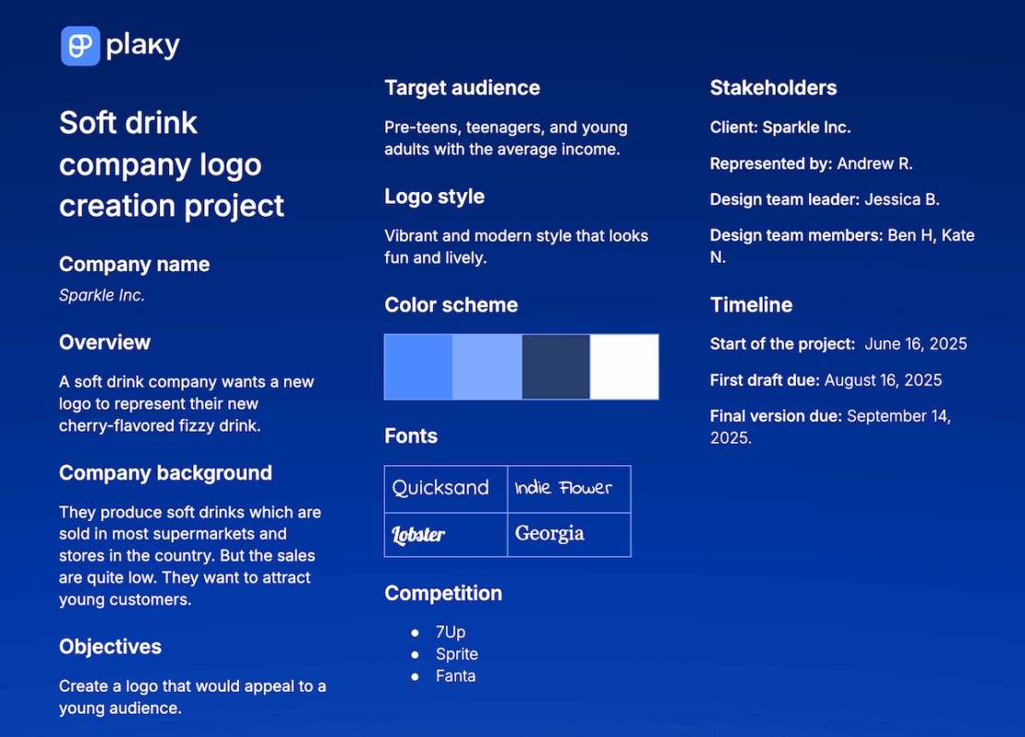
Task: Click the Plaky logo icon
Action: pyautogui.click(x=79, y=44)
